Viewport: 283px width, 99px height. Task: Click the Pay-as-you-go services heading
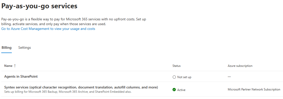(x=39, y=6)
